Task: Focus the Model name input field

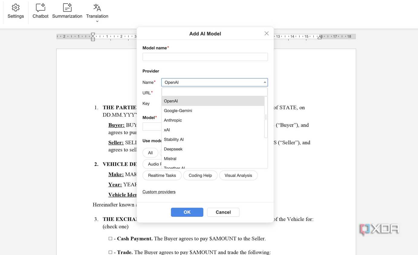Action: pyautogui.click(x=205, y=57)
